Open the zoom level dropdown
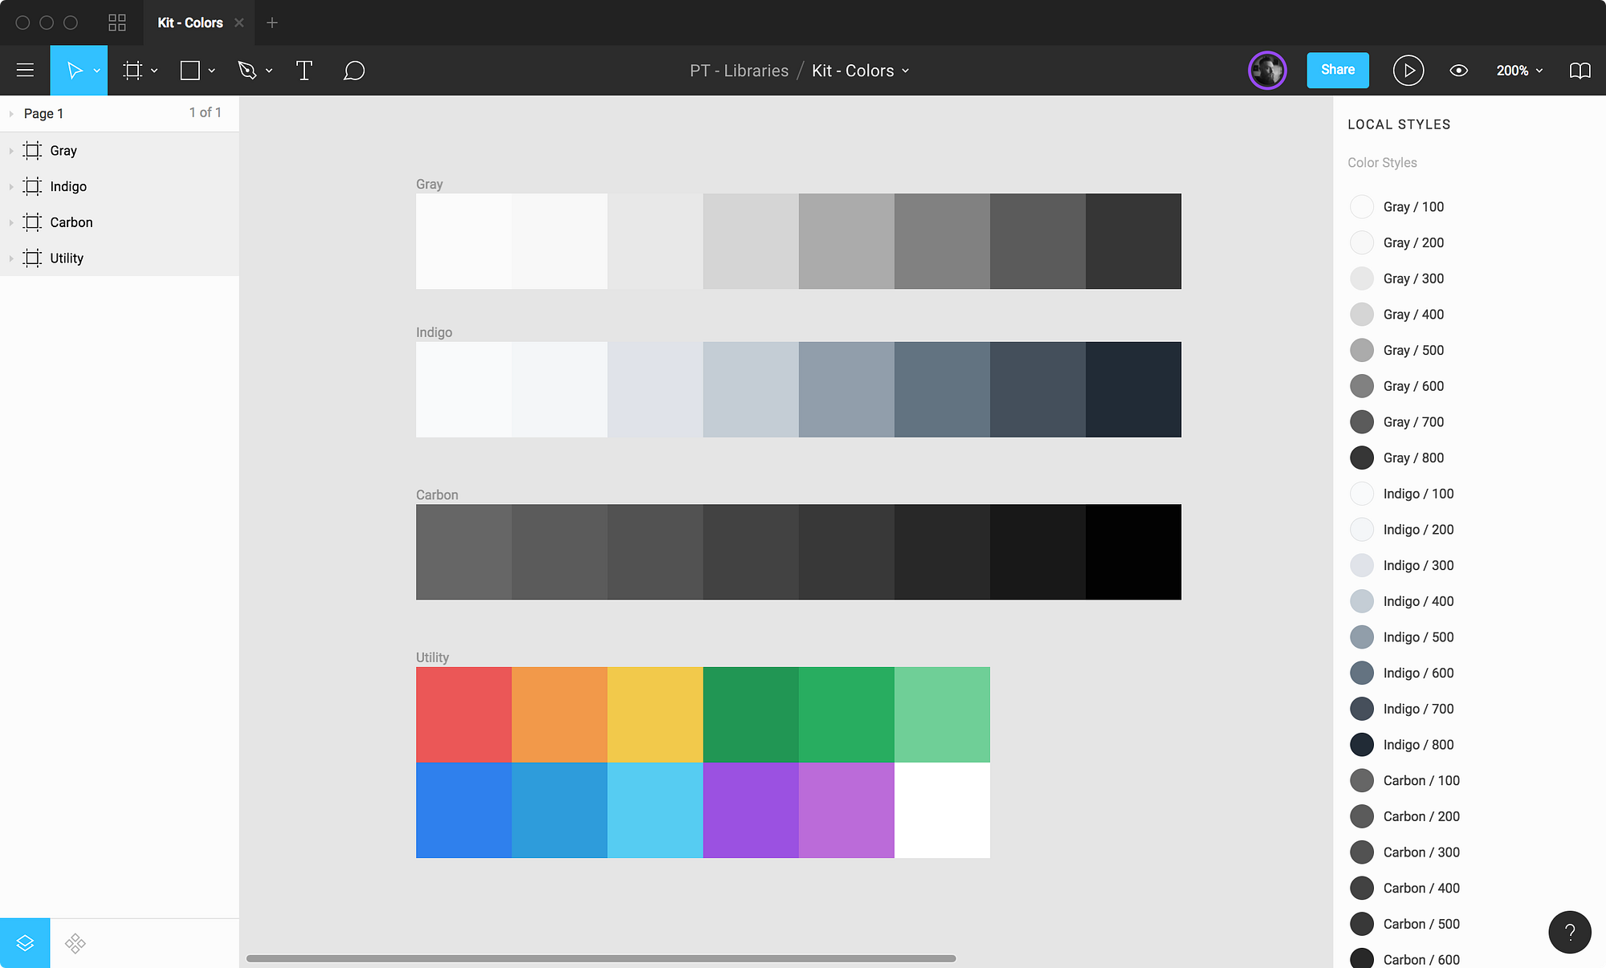This screenshot has width=1606, height=968. (x=1518, y=71)
